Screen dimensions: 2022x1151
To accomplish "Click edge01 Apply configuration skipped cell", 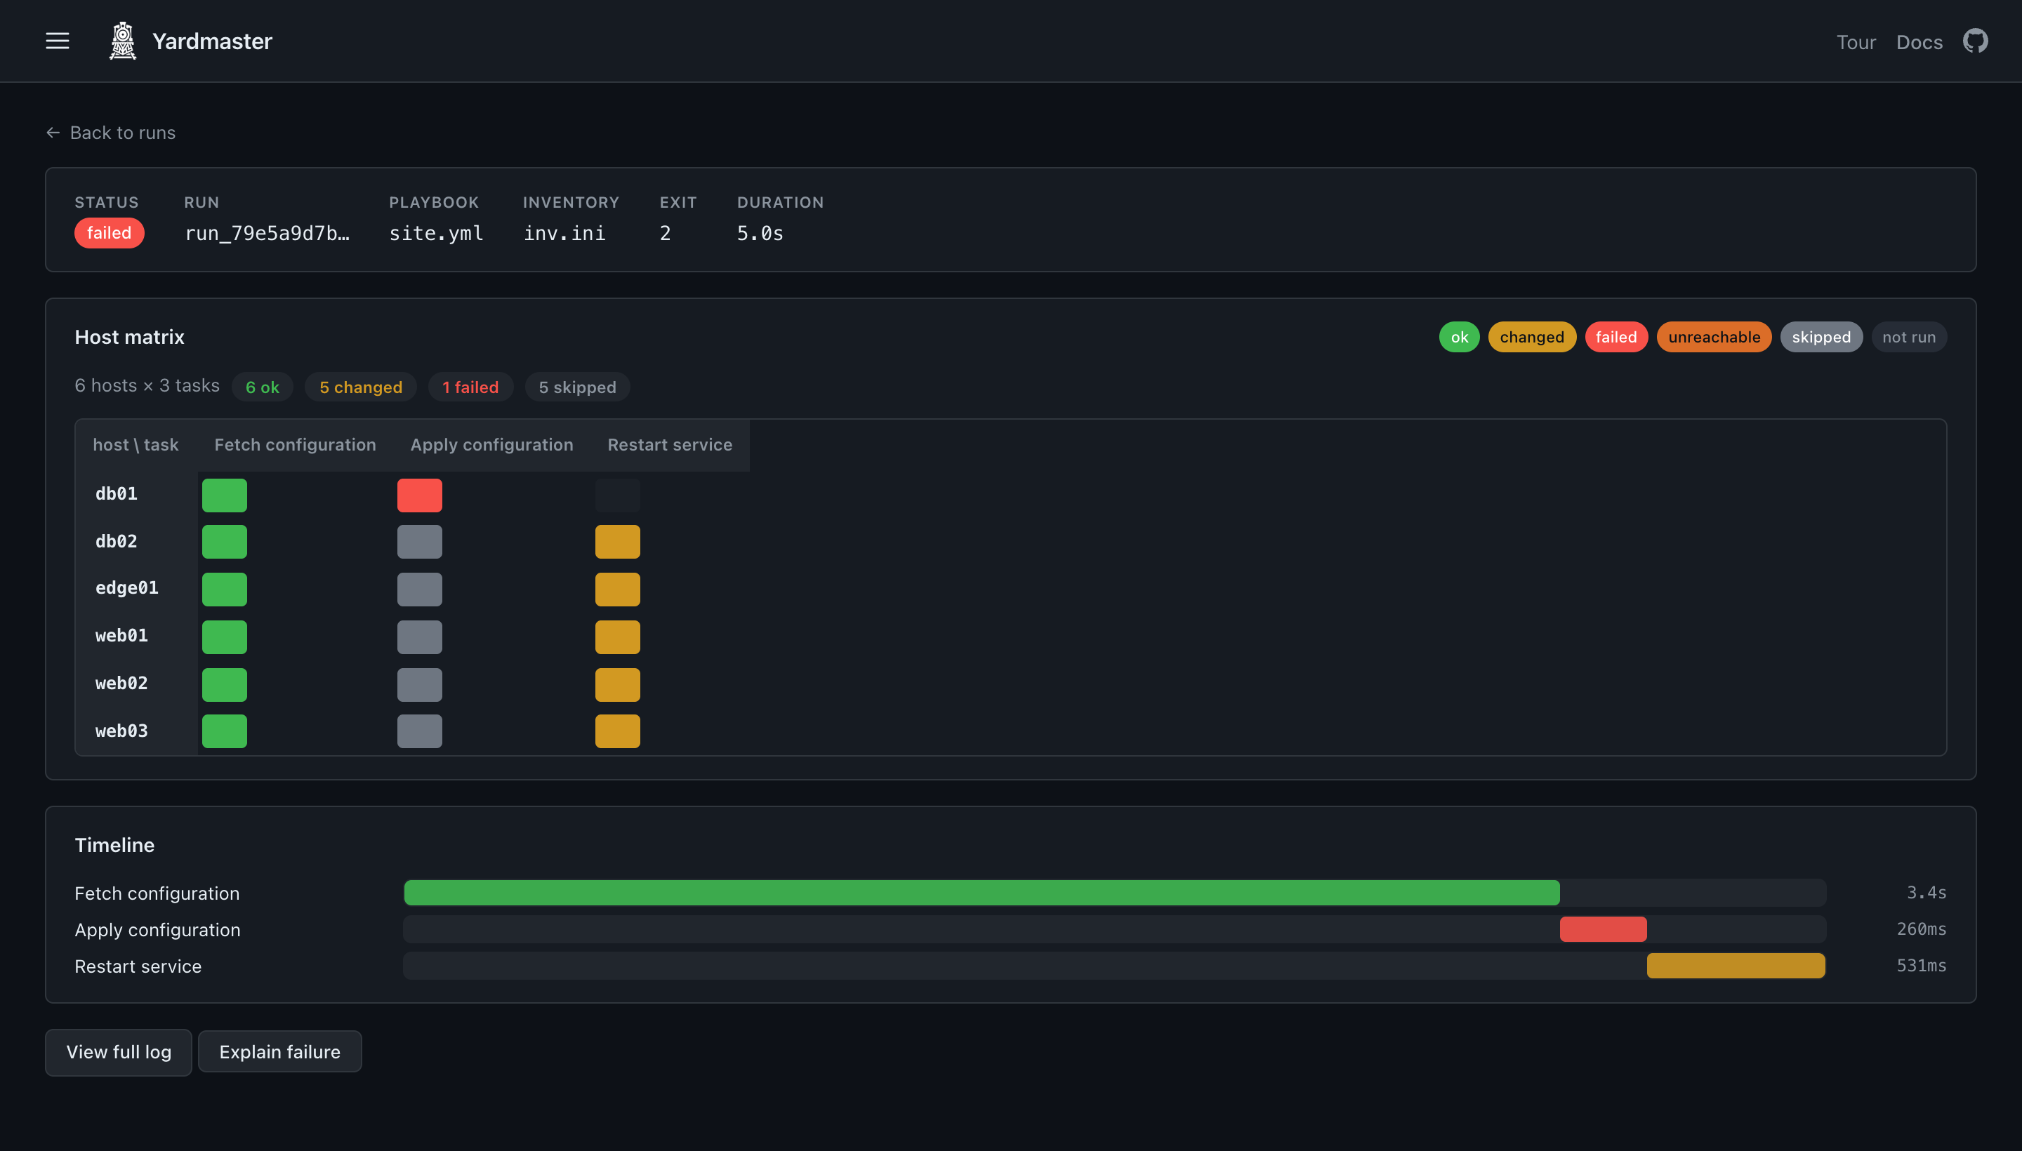I will click(x=419, y=590).
